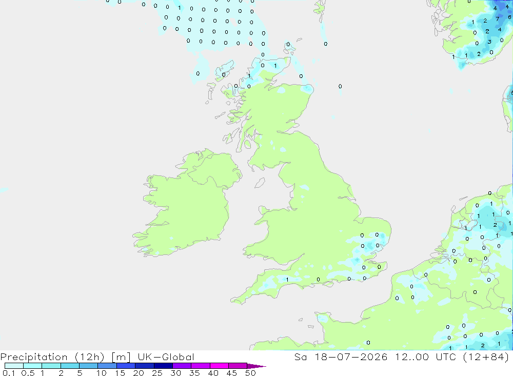
Task: Click the 5–10 legend color swatch
Action: click(x=88, y=366)
